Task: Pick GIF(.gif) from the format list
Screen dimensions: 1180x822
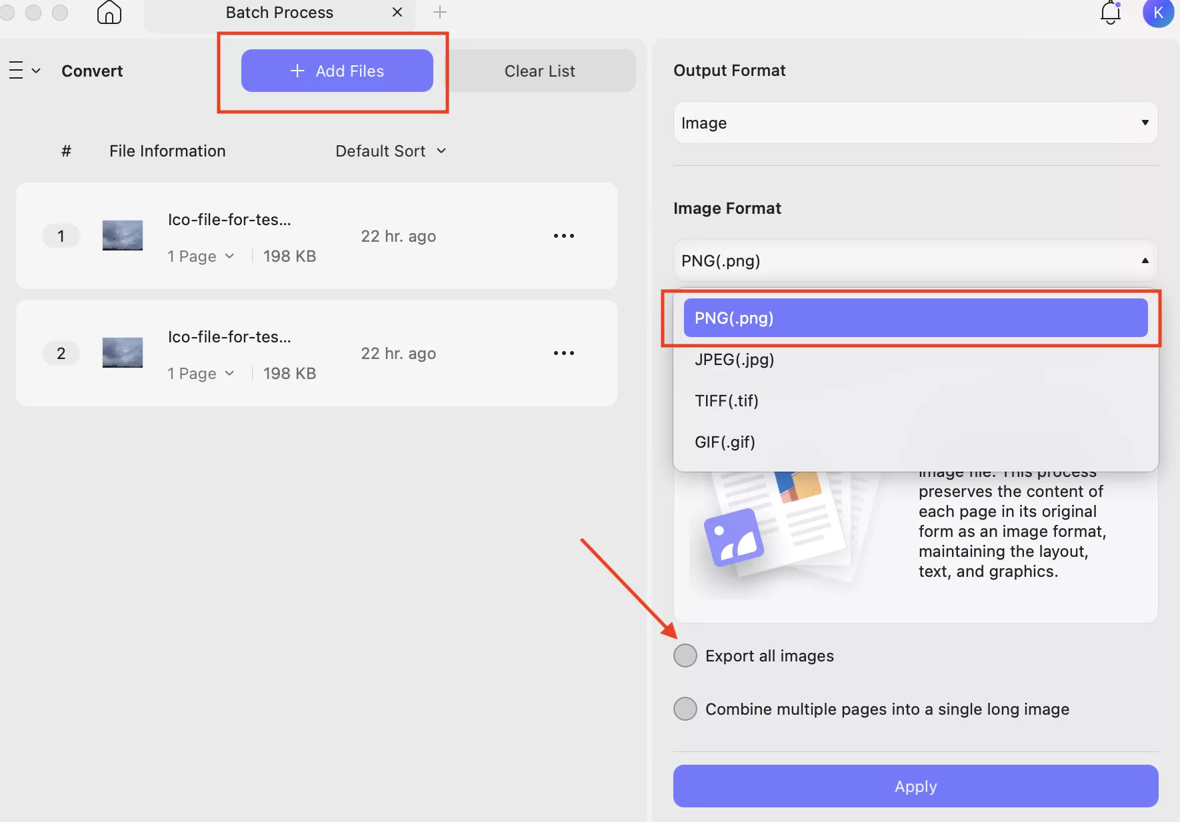Action: pyautogui.click(x=725, y=442)
